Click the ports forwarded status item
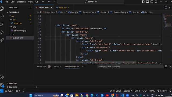Viewport: 172px width, 97px height. (18, 91)
